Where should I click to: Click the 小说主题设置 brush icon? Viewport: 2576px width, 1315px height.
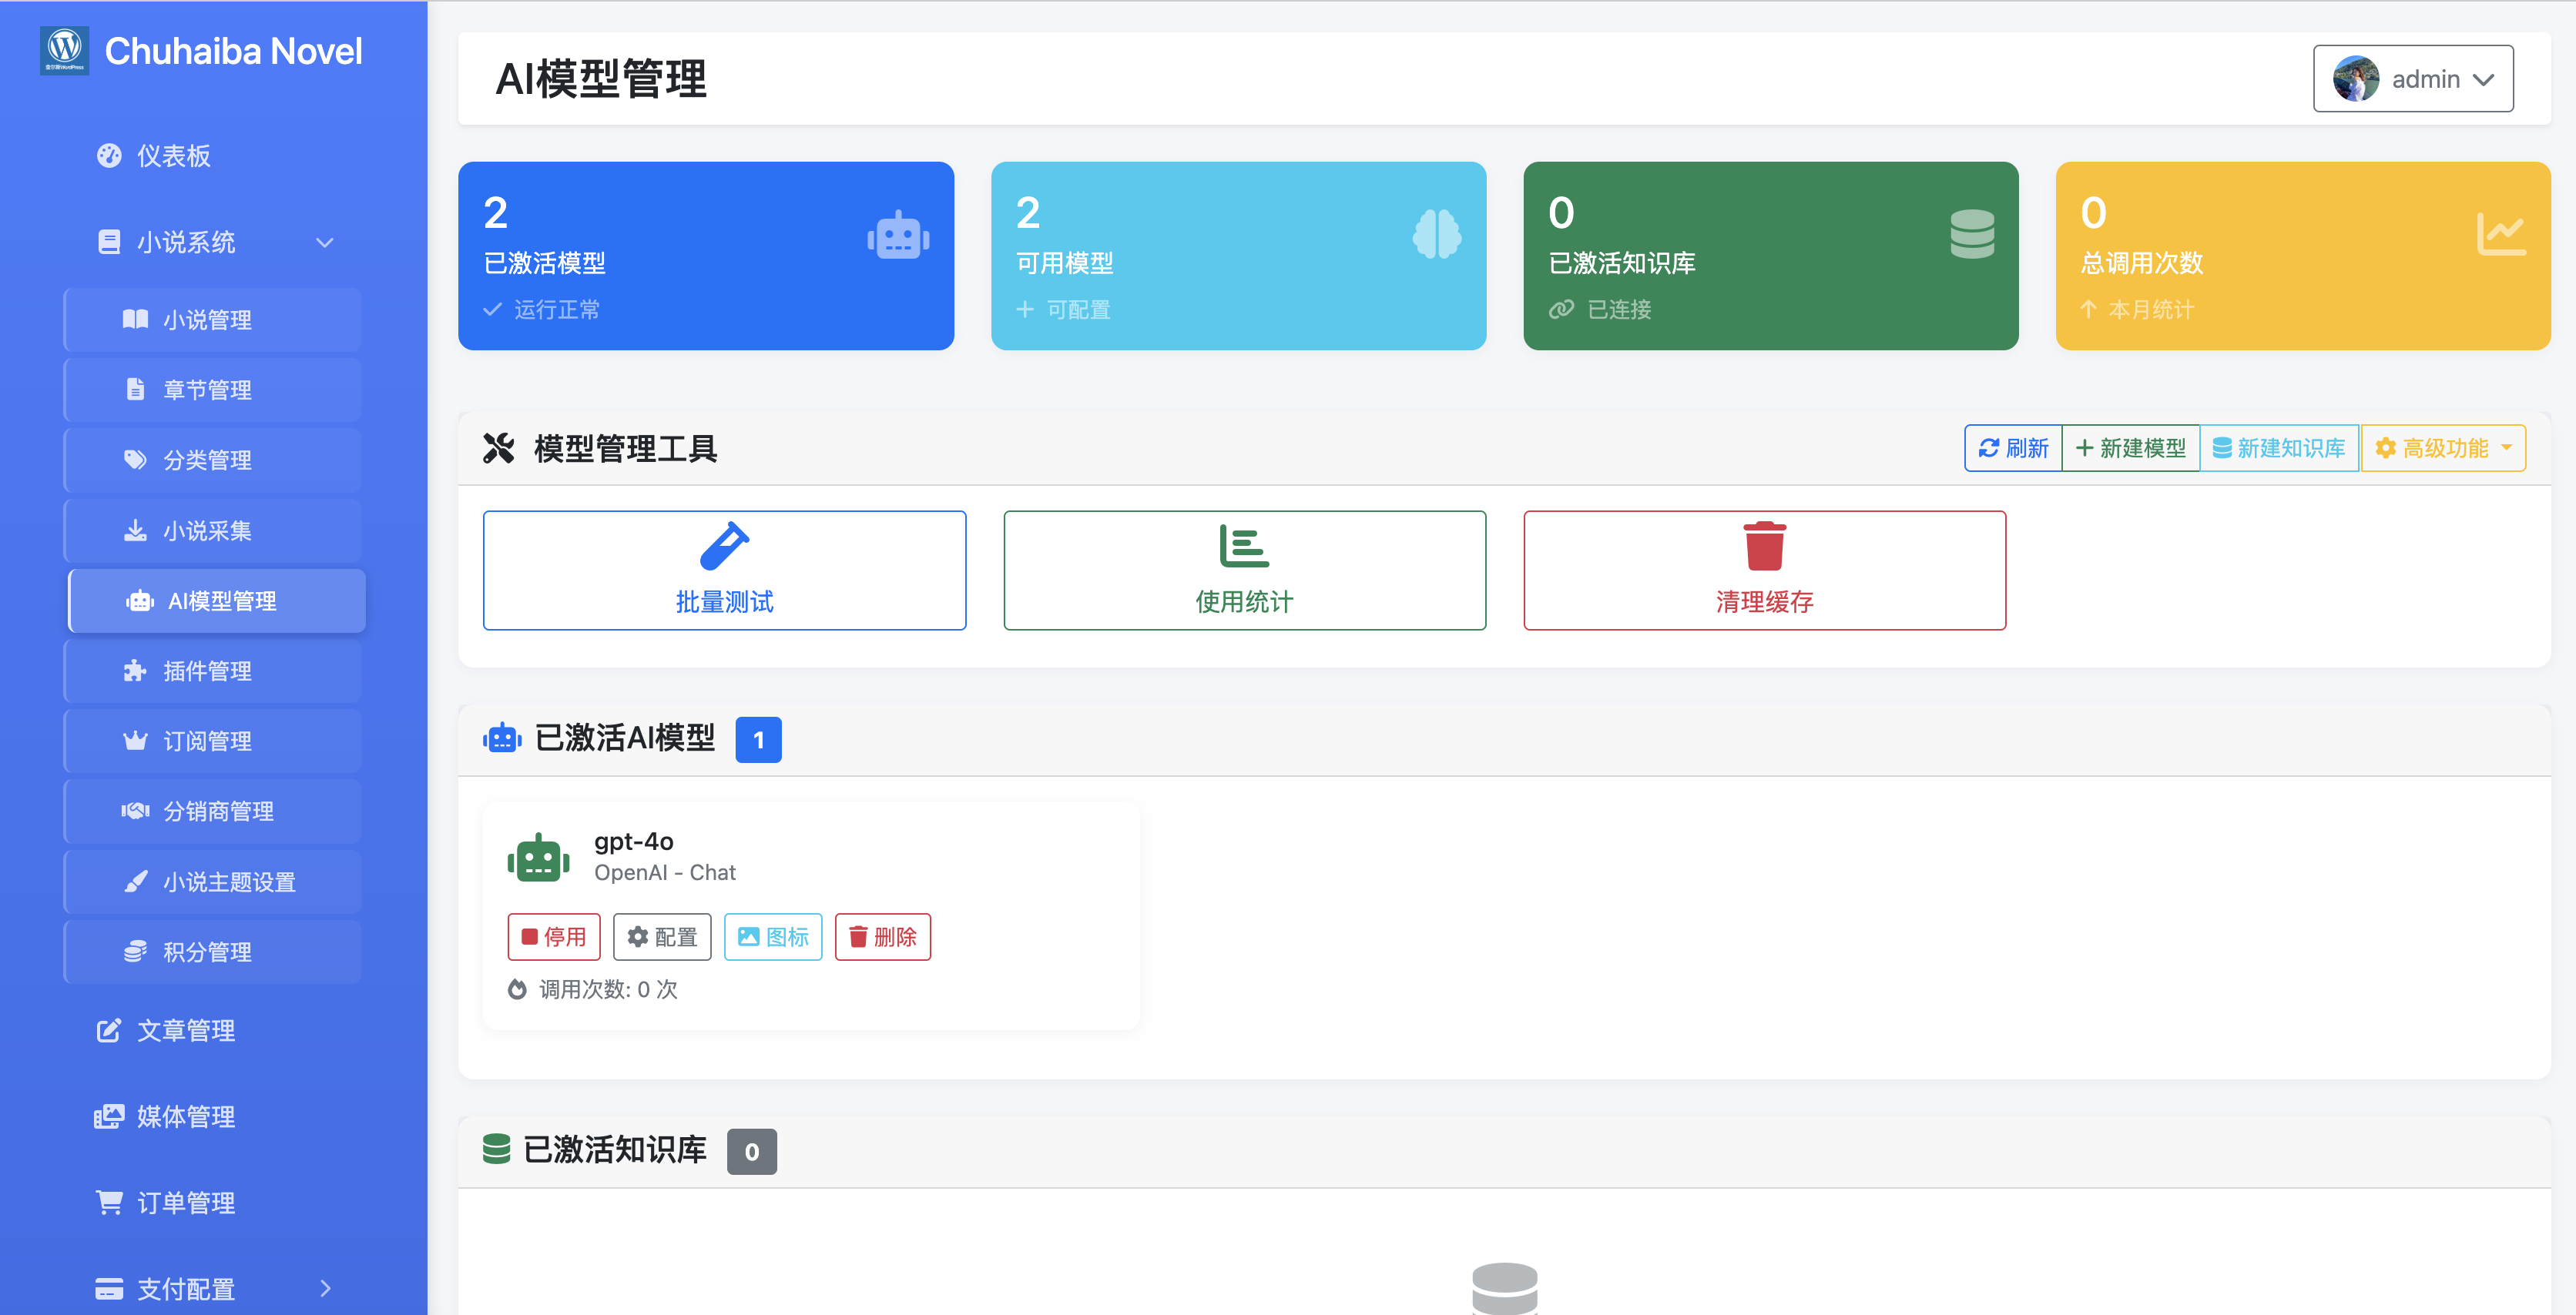(x=135, y=882)
